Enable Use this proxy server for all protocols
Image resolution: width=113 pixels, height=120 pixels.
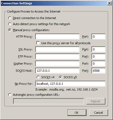(38, 43)
